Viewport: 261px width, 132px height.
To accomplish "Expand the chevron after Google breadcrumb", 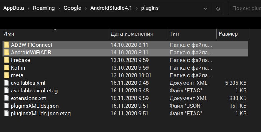I will tap(86, 8).
